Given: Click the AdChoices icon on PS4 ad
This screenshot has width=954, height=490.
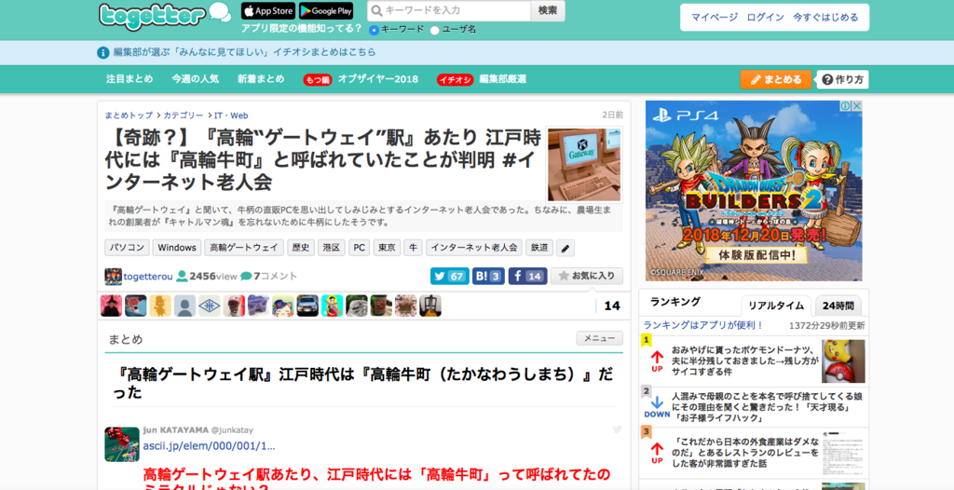Looking at the screenshot, I should tap(845, 106).
